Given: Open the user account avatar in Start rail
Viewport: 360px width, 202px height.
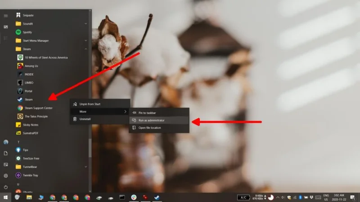Looking at the screenshot, I should point(6,142).
